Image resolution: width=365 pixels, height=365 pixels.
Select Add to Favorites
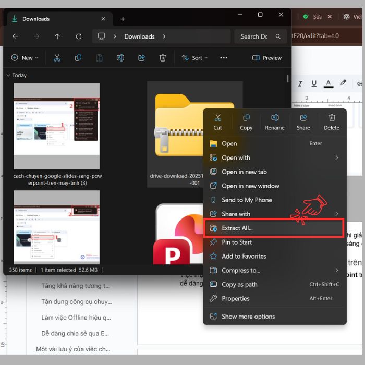coord(275,256)
